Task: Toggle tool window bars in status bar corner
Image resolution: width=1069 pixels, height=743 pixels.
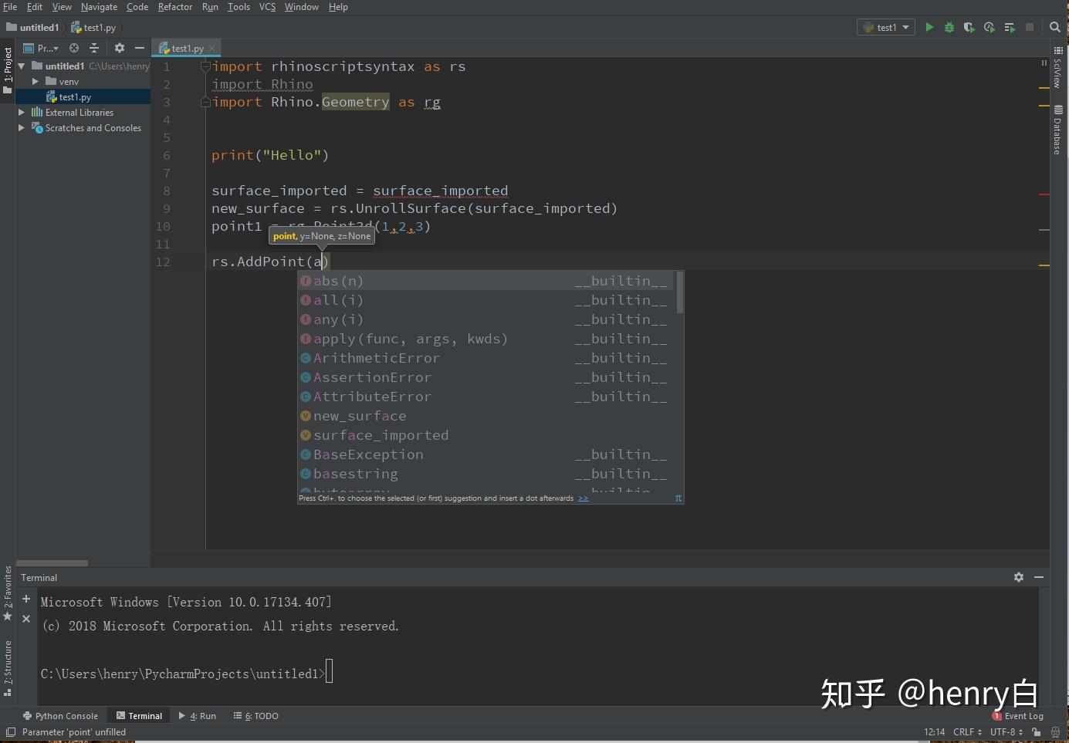Action: 11,732
